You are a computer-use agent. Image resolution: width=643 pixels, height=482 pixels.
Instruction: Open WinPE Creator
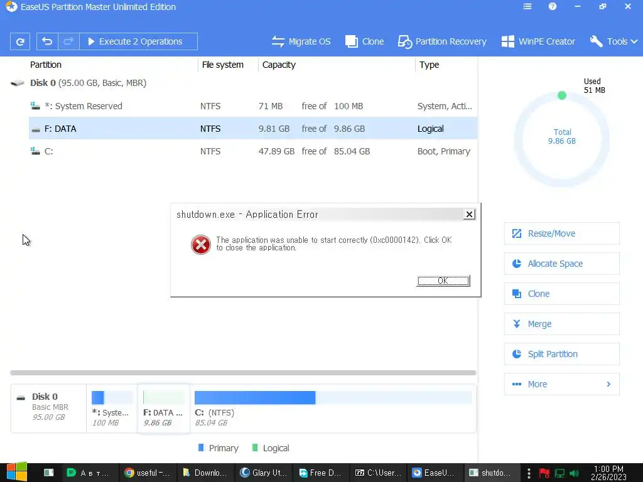(538, 41)
